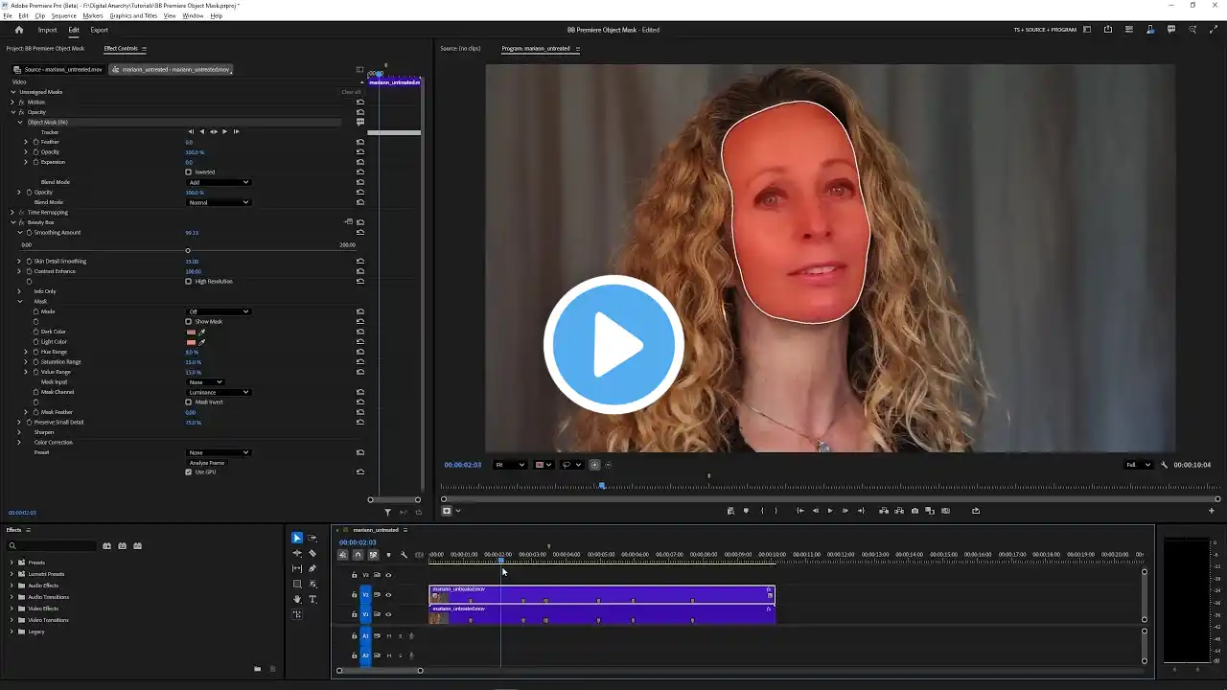Click the Home icon in top bar

(x=18, y=30)
